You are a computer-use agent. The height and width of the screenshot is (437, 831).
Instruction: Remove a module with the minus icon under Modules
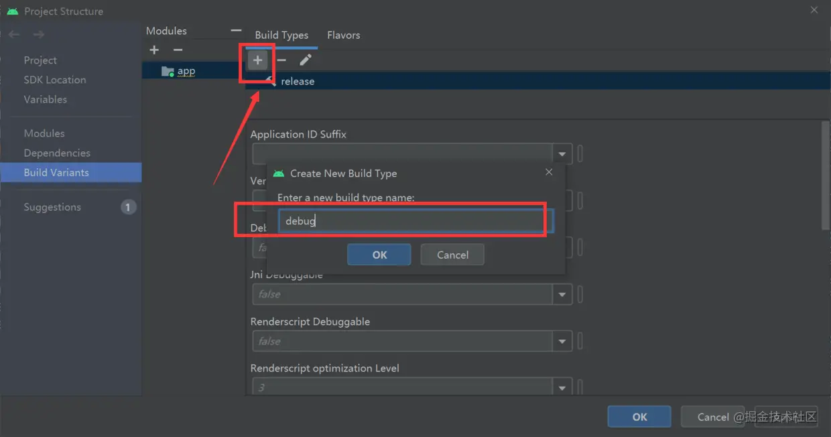pos(178,50)
